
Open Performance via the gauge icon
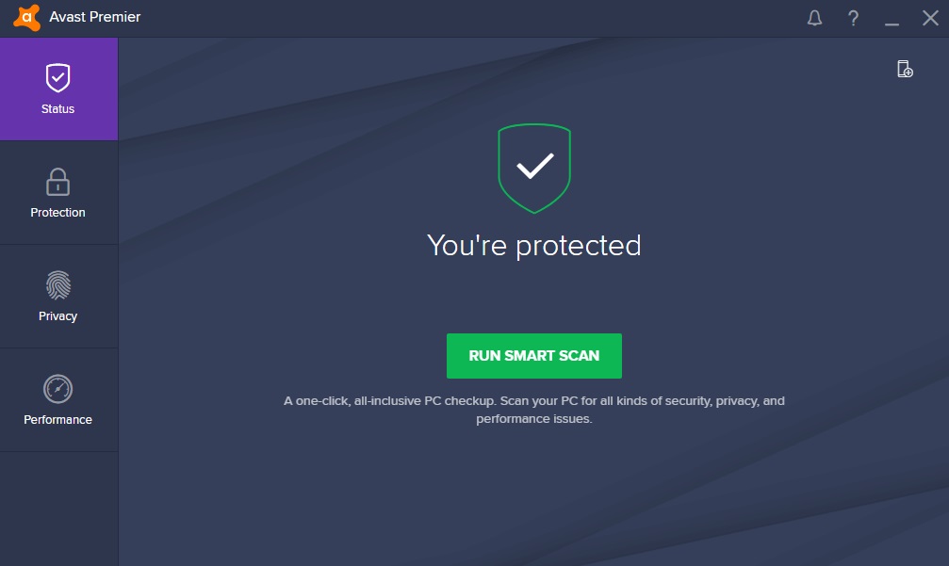58,389
